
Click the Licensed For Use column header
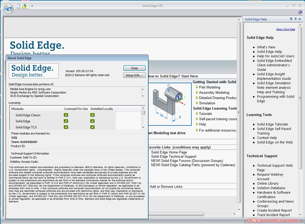pos(76,109)
